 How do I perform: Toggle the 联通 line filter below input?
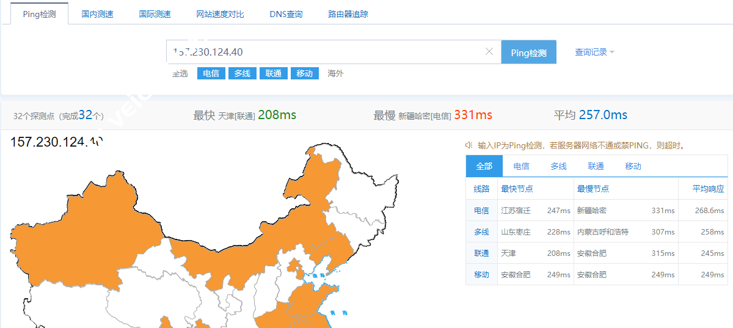(x=273, y=73)
